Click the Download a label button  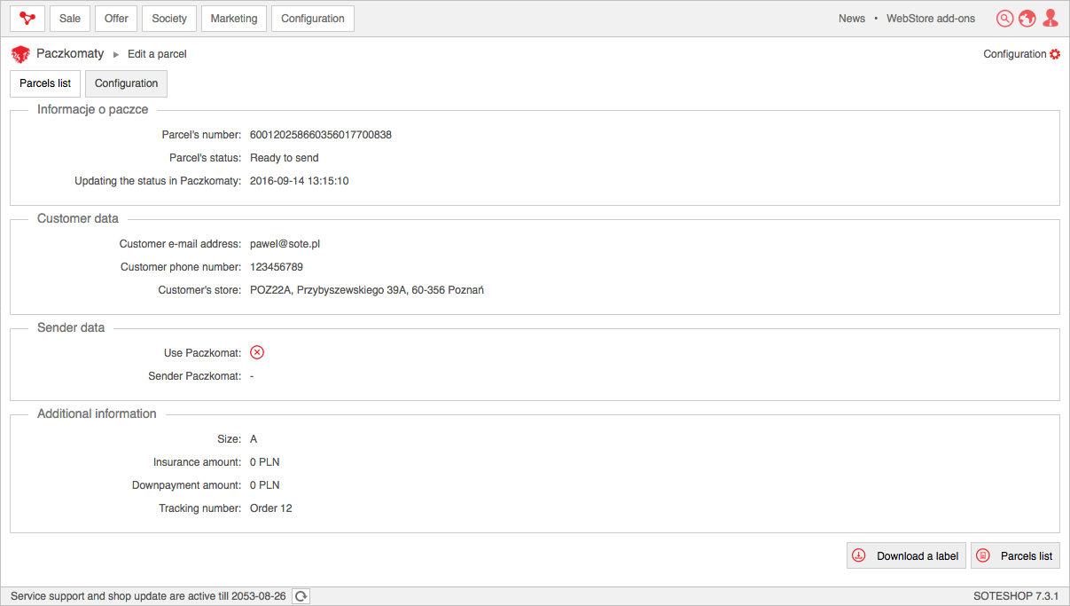tap(906, 555)
